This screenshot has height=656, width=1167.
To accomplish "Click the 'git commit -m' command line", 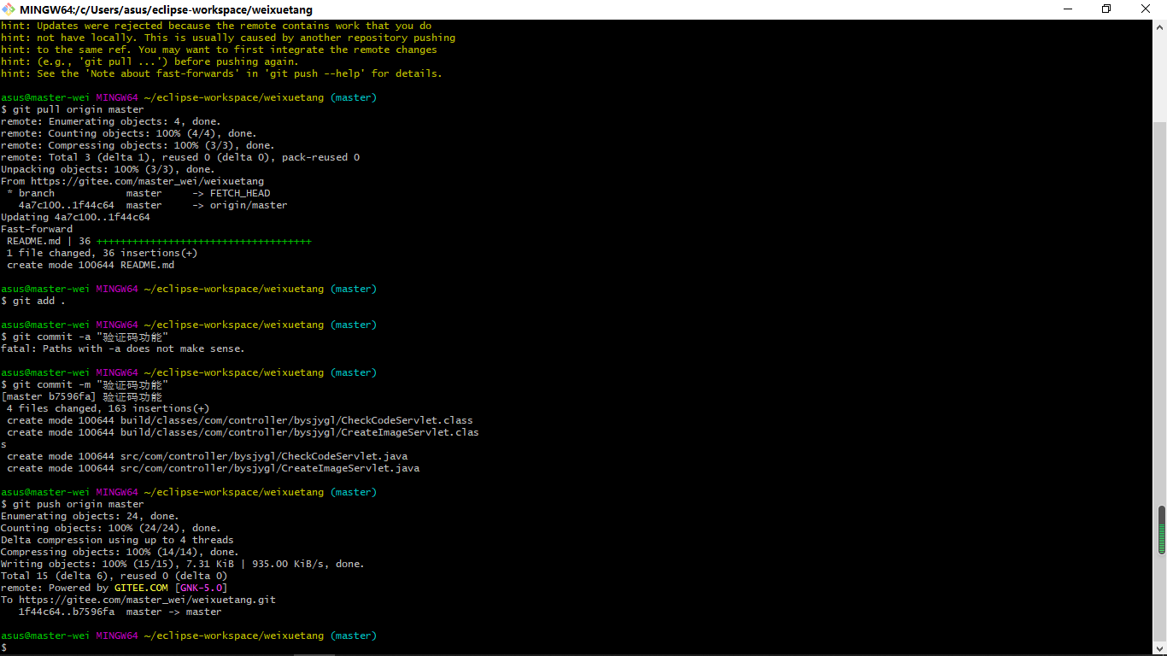I will 85,384.
